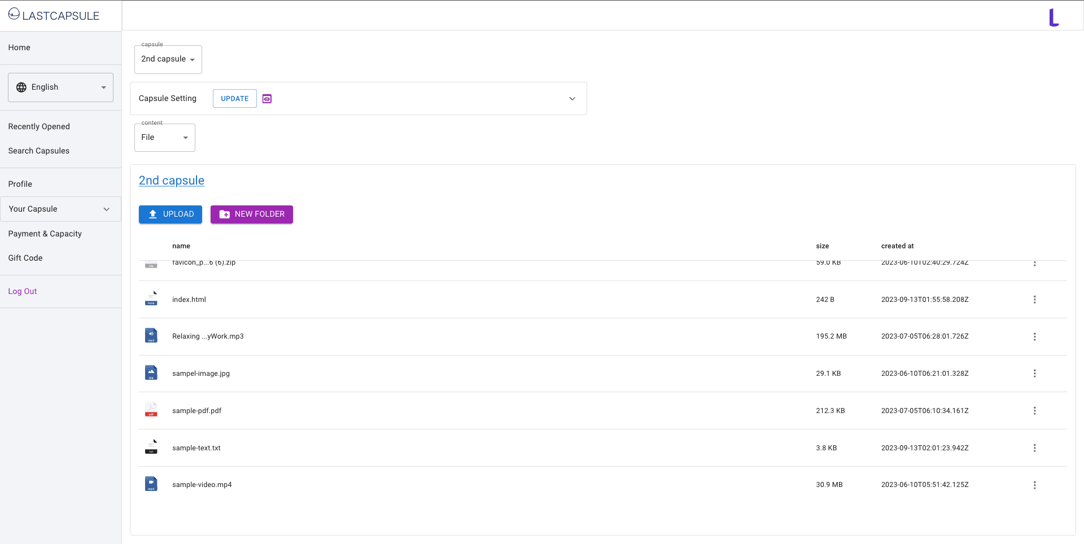Click the jpg icon of sampel-image.jpg
The width and height of the screenshot is (1084, 544).
(x=151, y=373)
